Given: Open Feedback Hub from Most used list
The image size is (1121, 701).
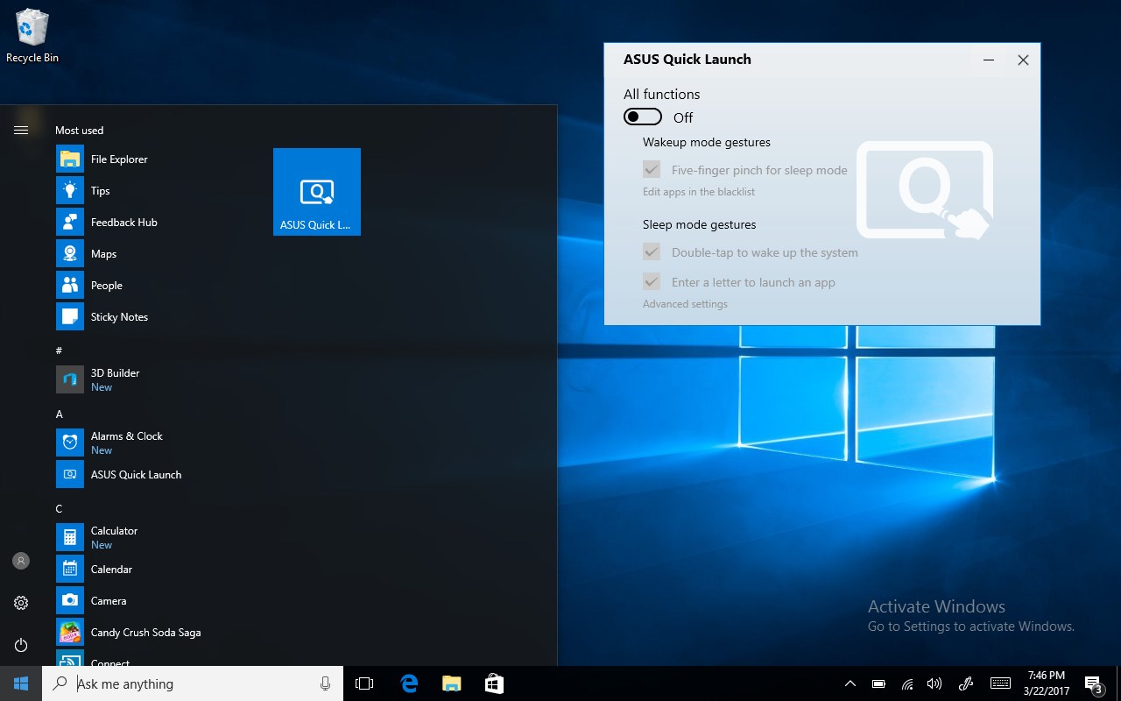Looking at the screenshot, I should [x=123, y=222].
